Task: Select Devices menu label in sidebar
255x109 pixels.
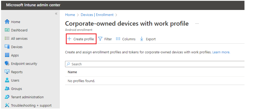Action: 17,47
